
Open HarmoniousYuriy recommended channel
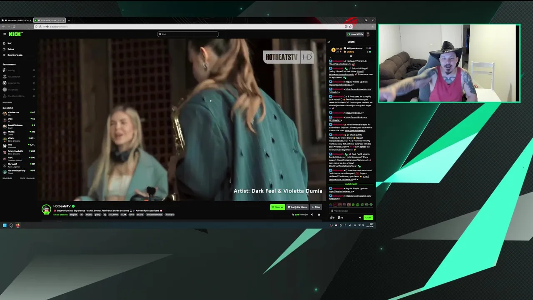point(19,171)
